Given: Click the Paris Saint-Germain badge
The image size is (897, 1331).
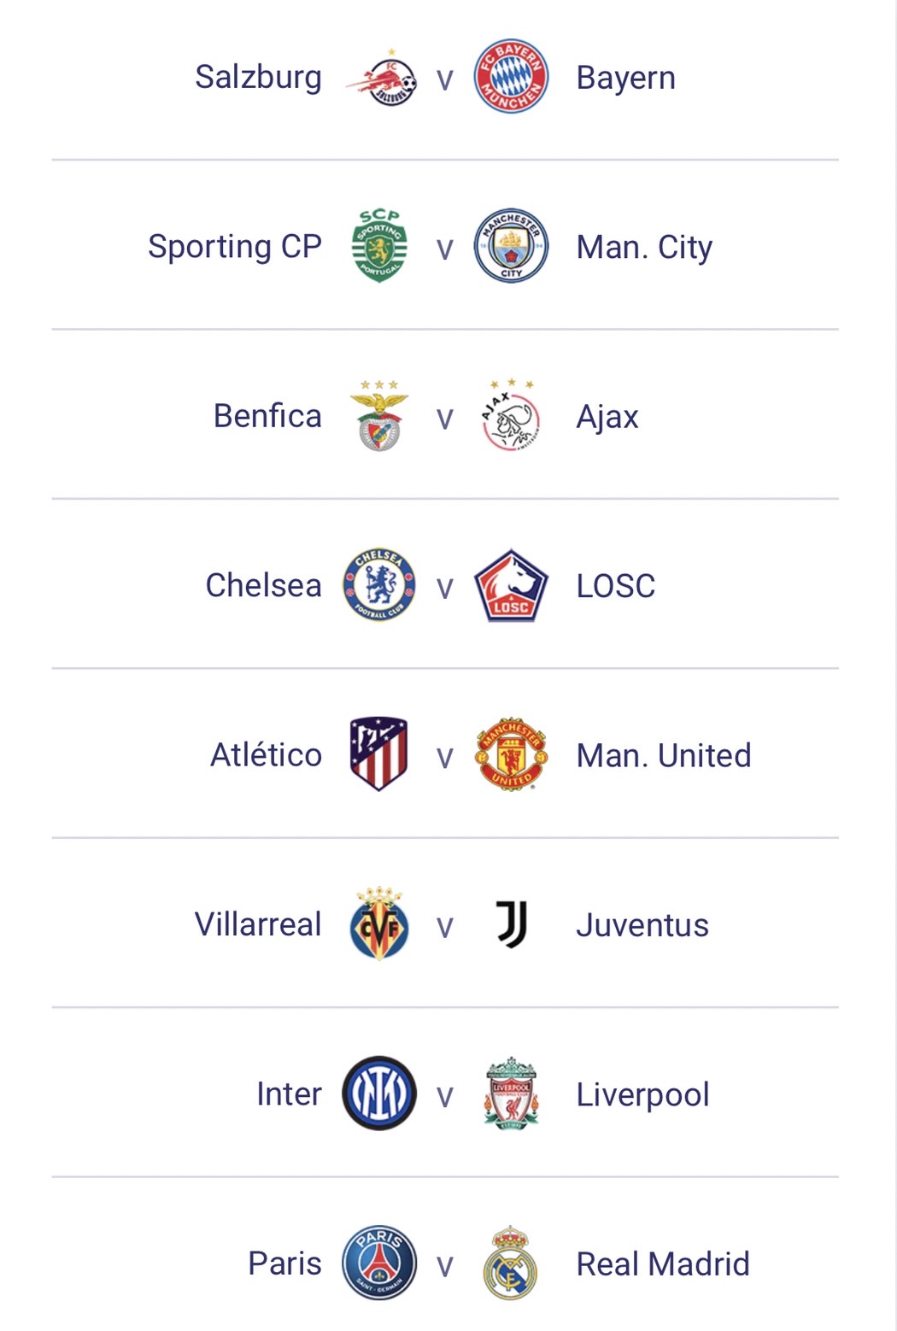Looking at the screenshot, I should (x=379, y=1263).
